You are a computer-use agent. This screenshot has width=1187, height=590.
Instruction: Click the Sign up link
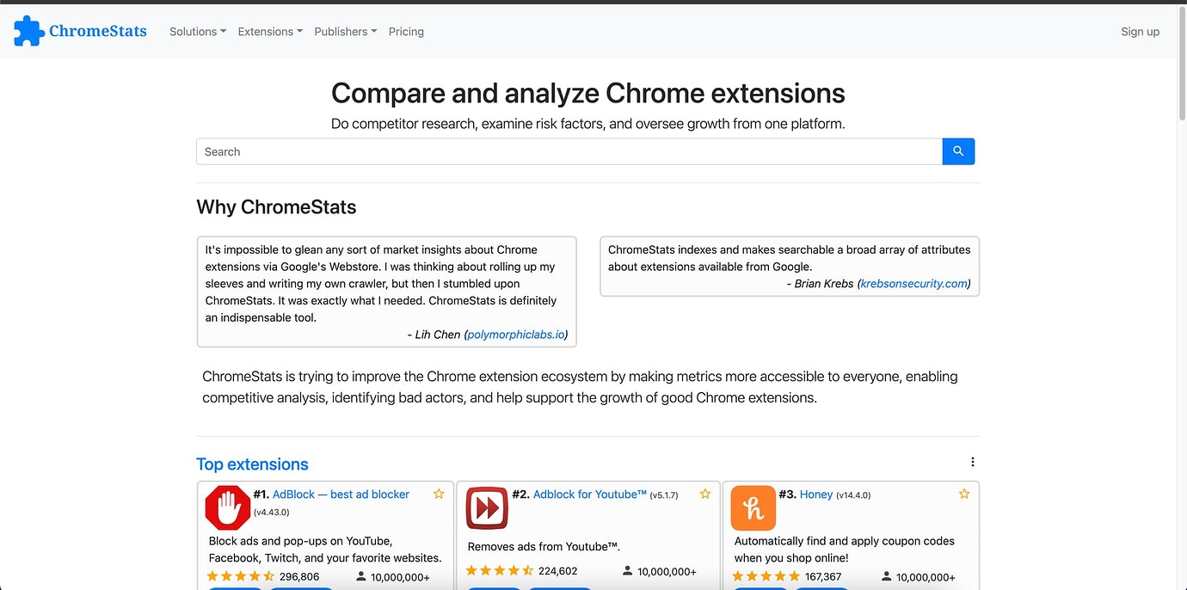pos(1140,31)
